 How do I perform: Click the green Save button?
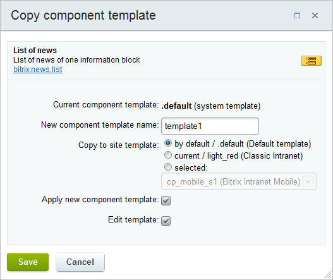click(x=28, y=262)
